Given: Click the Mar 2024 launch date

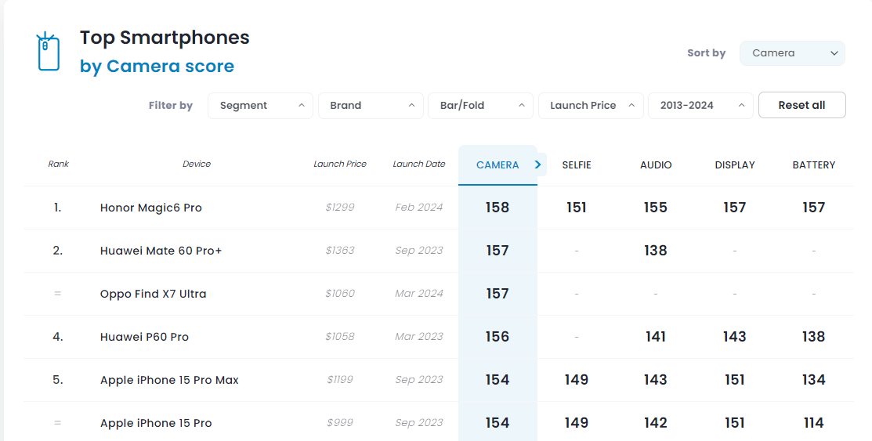Looking at the screenshot, I should [418, 294].
